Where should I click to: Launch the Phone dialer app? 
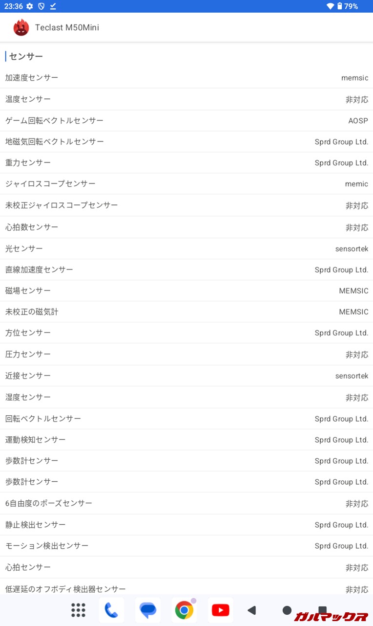(111, 610)
